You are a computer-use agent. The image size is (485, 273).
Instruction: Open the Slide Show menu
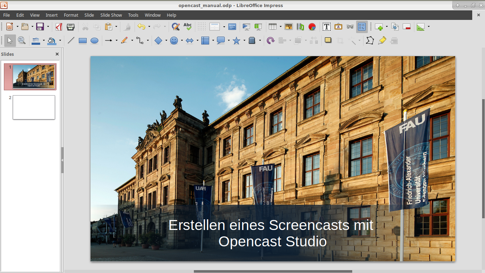point(111,15)
